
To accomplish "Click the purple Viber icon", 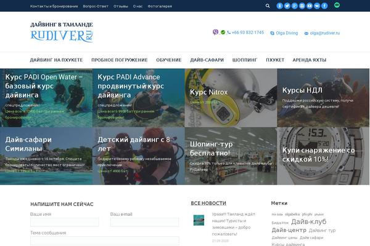I will 215,32.
